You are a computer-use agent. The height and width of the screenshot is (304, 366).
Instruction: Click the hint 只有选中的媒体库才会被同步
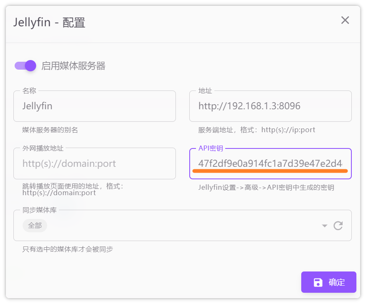68,249
